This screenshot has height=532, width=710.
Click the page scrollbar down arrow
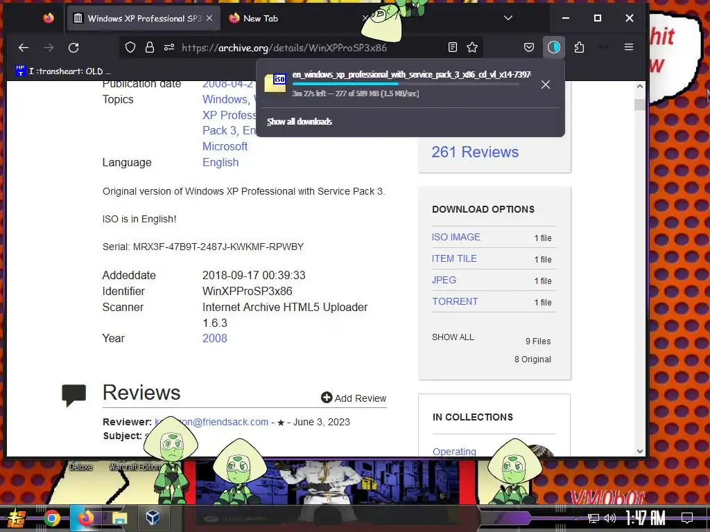point(639,451)
